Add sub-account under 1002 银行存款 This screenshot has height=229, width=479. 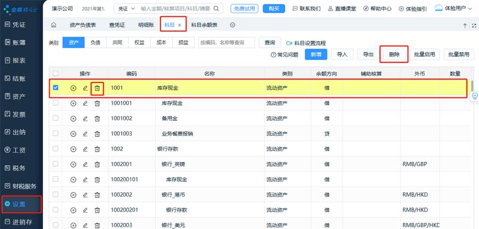click(73, 149)
